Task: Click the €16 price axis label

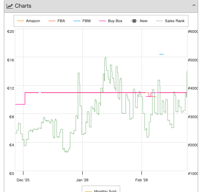Action: [x=11, y=60]
